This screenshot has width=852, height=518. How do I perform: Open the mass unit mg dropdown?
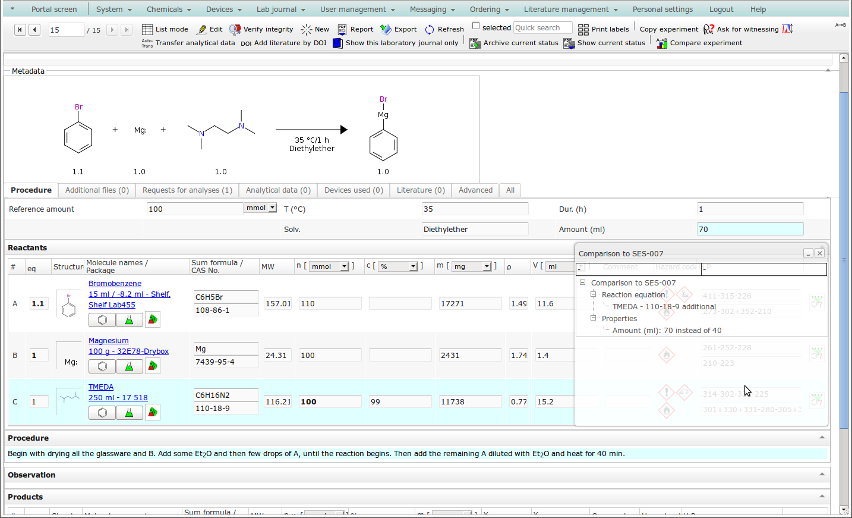click(x=487, y=266)
